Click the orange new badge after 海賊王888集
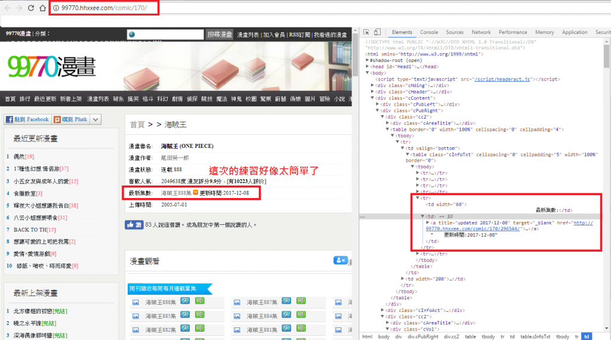611x340 pixels. (196, 193)
